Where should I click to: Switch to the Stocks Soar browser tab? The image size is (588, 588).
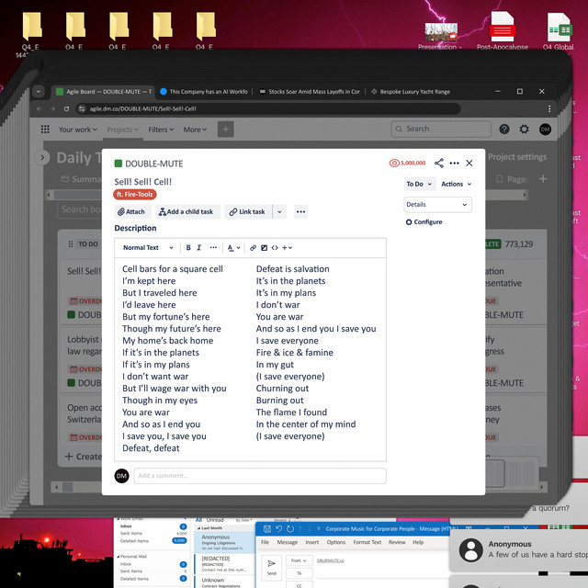(309, 92)
